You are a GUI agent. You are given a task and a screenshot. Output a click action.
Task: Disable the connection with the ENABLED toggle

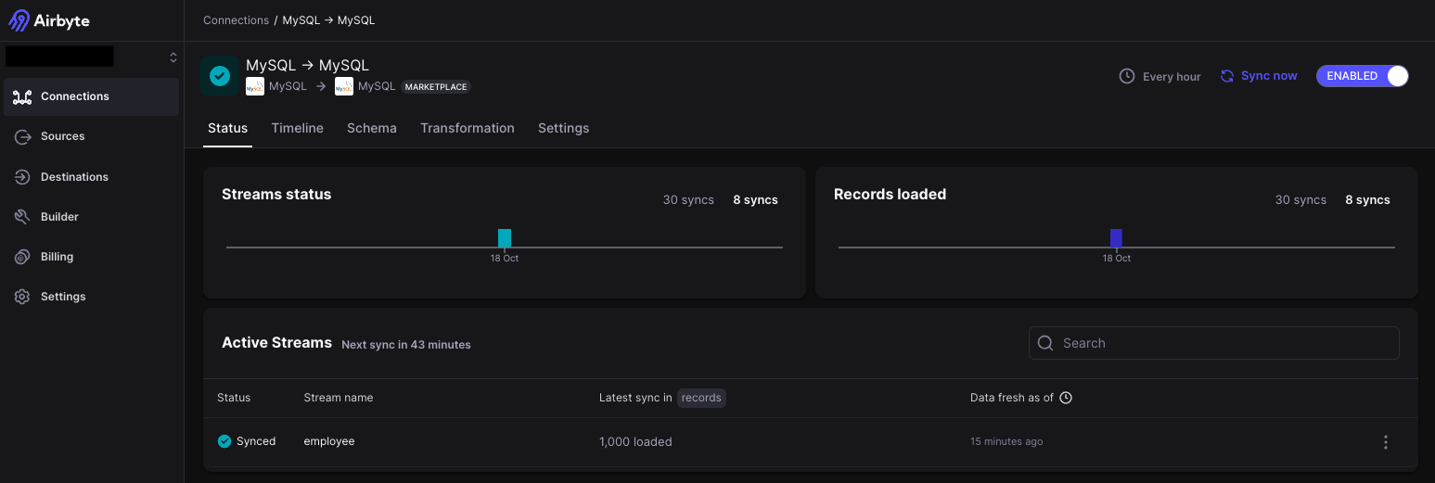[x=1362, y=76]
